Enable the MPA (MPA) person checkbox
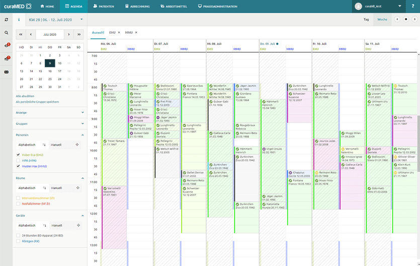 click(18, 160)
